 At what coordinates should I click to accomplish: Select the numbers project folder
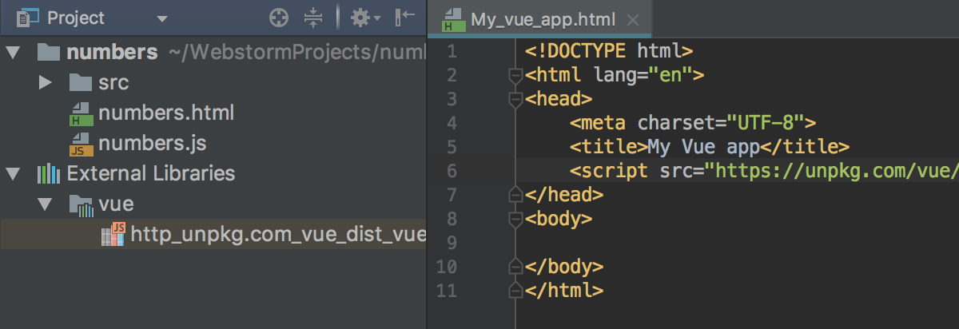[x=213, y=53]
